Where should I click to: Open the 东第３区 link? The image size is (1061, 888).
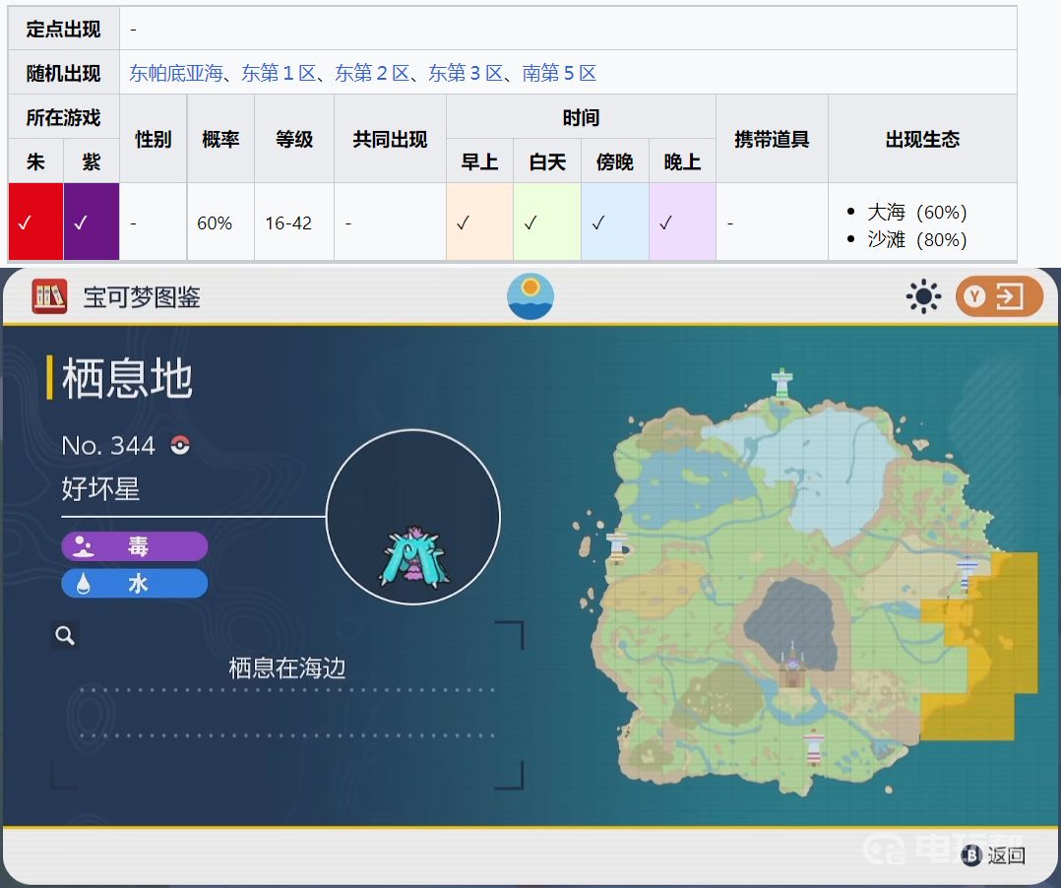466,73
